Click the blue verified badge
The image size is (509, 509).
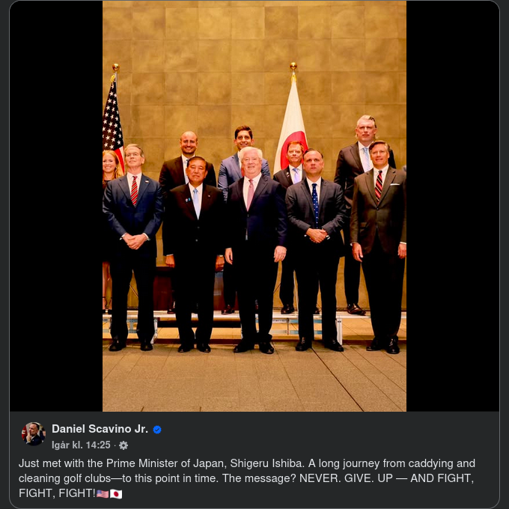[157, 430]
